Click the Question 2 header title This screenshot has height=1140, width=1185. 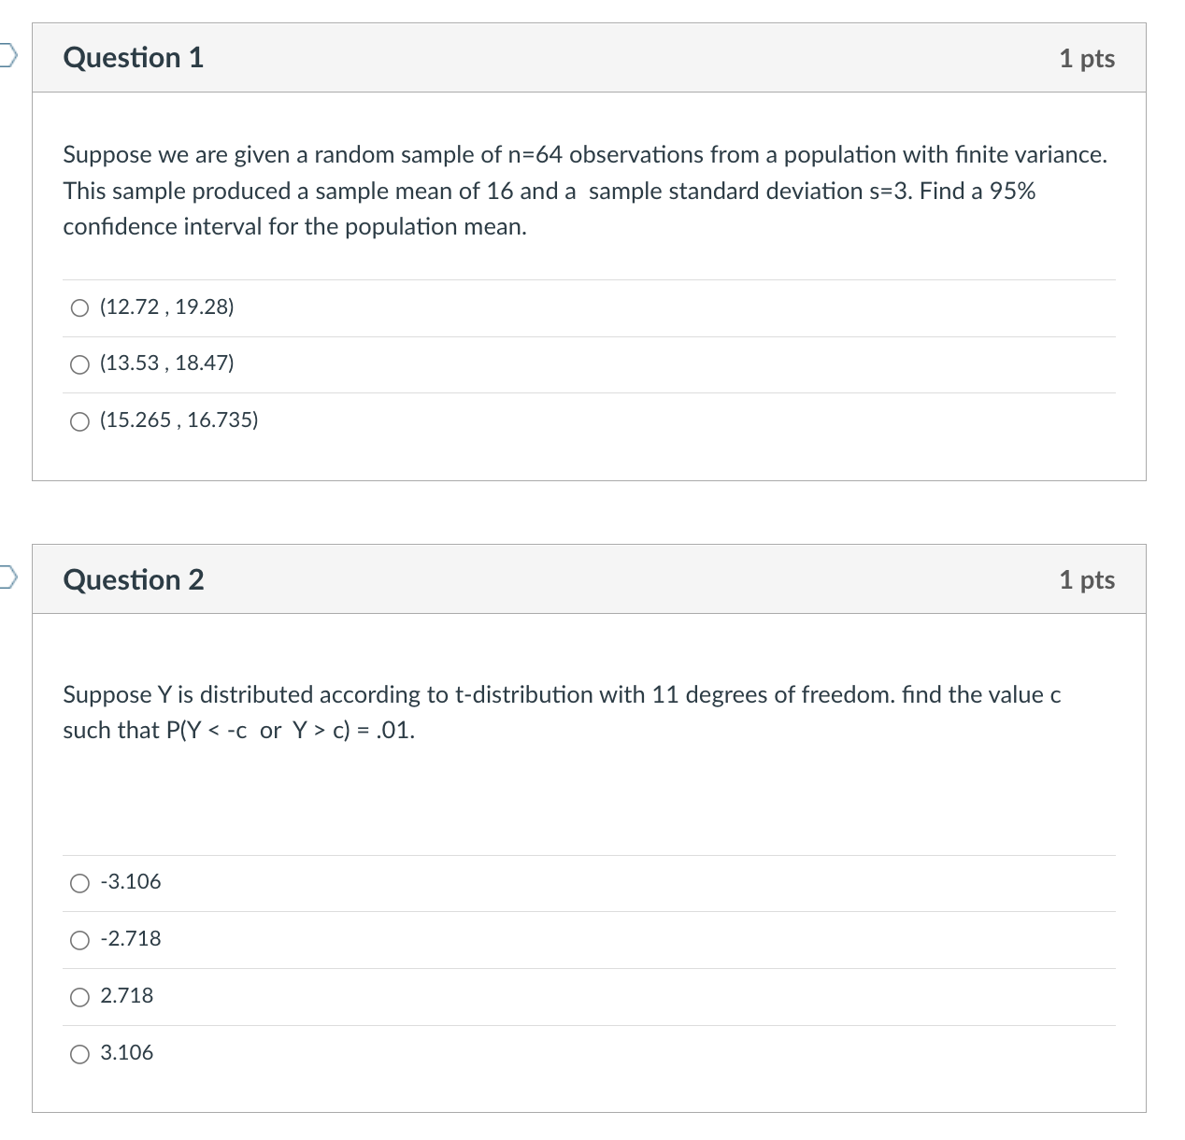coord(133,580)
